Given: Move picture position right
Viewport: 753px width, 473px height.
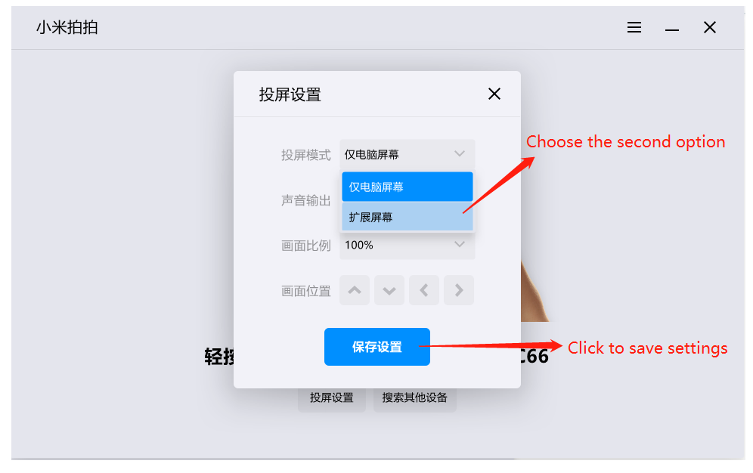Looking at the screenshot, I should click(x=459, y=290).
